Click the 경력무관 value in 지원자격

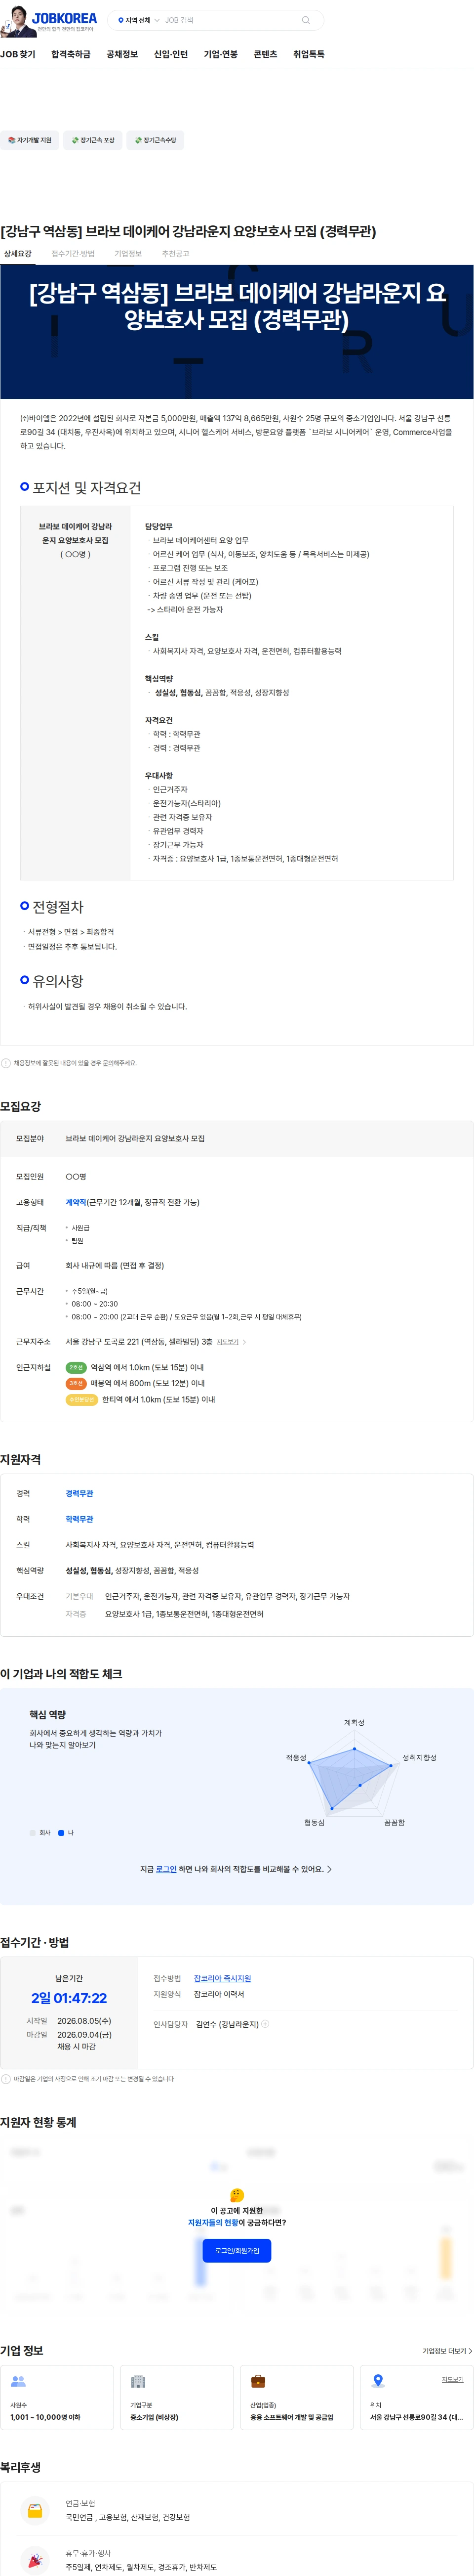pos(80,1493)
